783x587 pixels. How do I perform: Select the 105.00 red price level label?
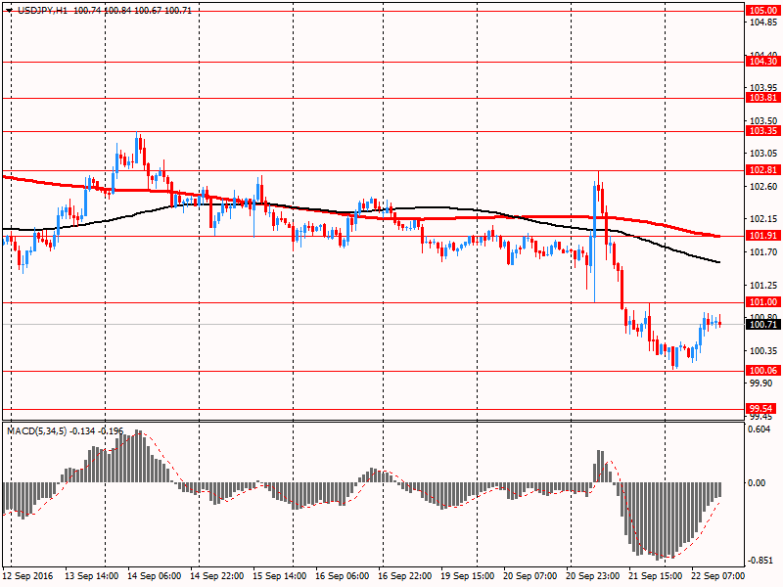pos(763,11)
